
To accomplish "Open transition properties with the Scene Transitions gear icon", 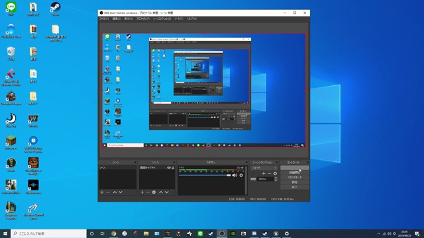I will [x=275, y=173].
